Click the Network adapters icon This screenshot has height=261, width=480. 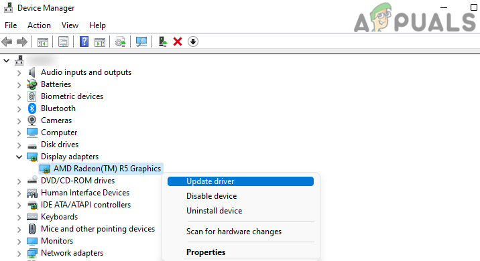pos(32,253)
